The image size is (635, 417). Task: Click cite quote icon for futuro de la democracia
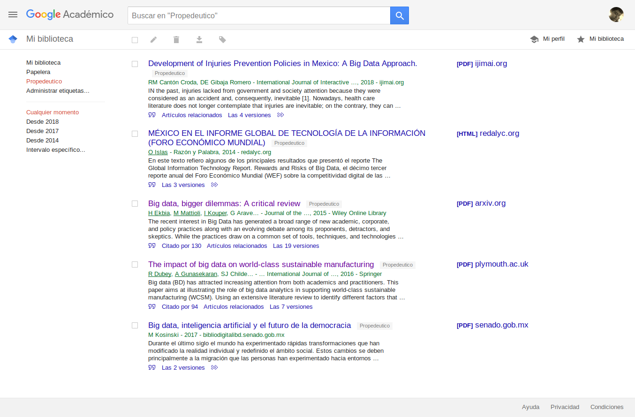(x=152, y=367)
